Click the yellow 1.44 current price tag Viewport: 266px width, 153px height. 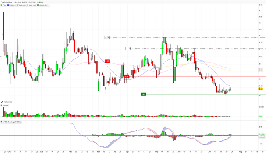pyautogui.click(x=261, y=89)
